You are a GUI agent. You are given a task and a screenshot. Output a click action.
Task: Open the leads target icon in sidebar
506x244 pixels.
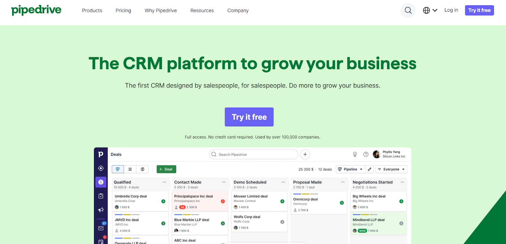click(101, 168)
